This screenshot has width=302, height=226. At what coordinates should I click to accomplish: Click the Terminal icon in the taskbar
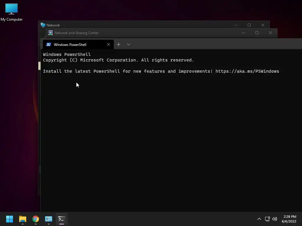[x=62, y=219]
